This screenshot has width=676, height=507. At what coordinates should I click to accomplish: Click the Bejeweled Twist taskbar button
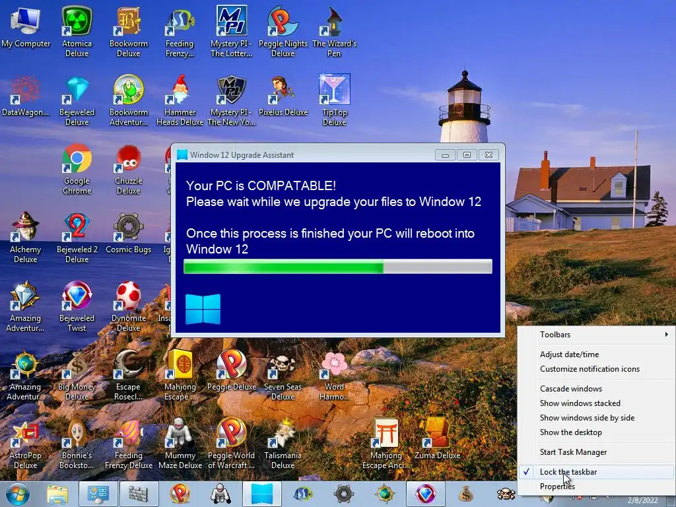tap(425, 494)
